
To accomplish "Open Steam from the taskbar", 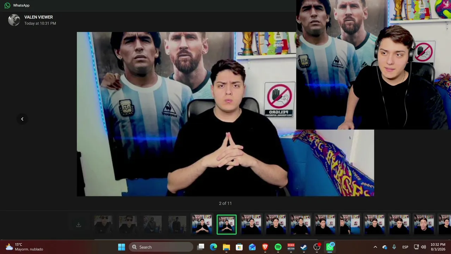I will tap(304, 247).
